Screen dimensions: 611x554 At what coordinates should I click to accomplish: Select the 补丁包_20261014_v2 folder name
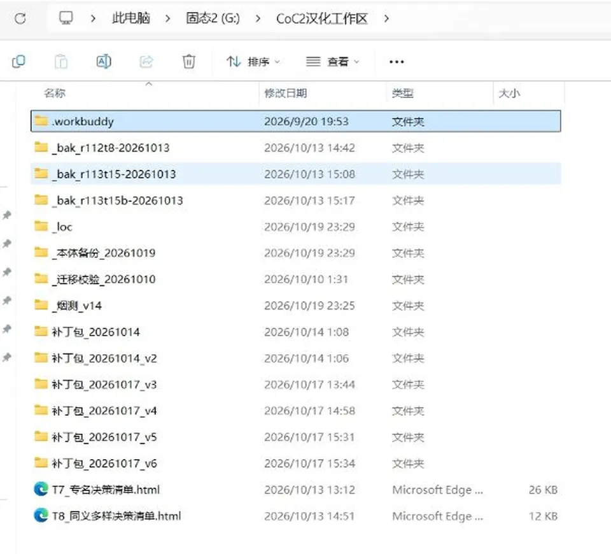pyautogui.click(x=104, y=359)
